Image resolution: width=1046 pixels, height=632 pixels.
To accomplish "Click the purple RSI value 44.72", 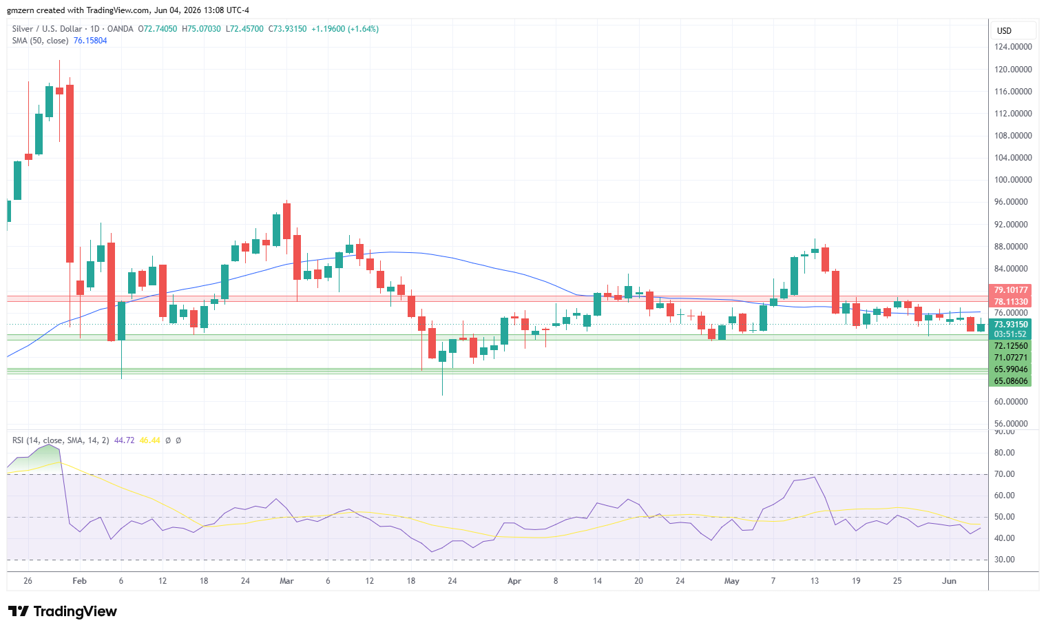I will (x=125, y=440).
